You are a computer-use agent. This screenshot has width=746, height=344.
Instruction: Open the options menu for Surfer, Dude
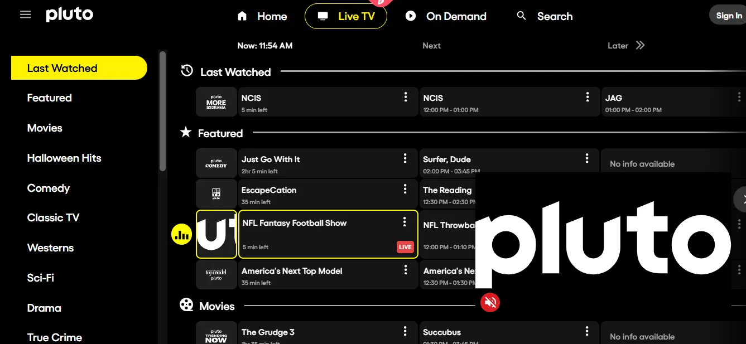pos(587,158)
